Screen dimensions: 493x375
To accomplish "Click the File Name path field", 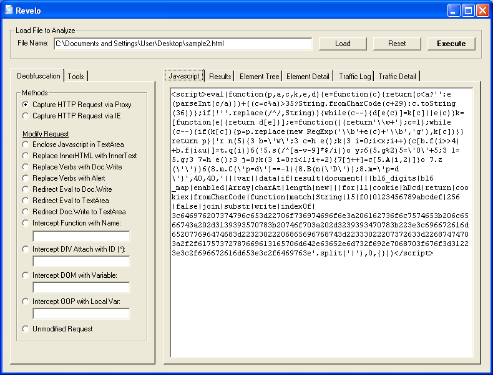I will [x=182, y=44].
